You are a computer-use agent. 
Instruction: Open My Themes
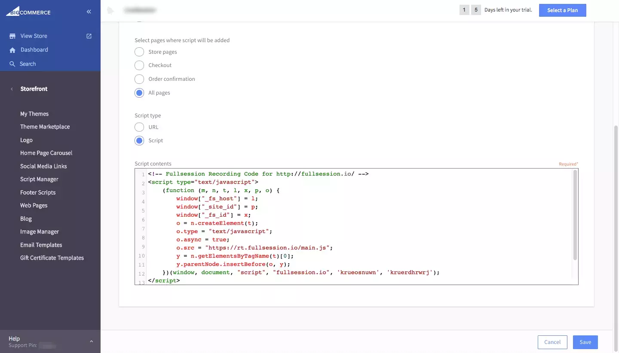(x=34, y=114)
